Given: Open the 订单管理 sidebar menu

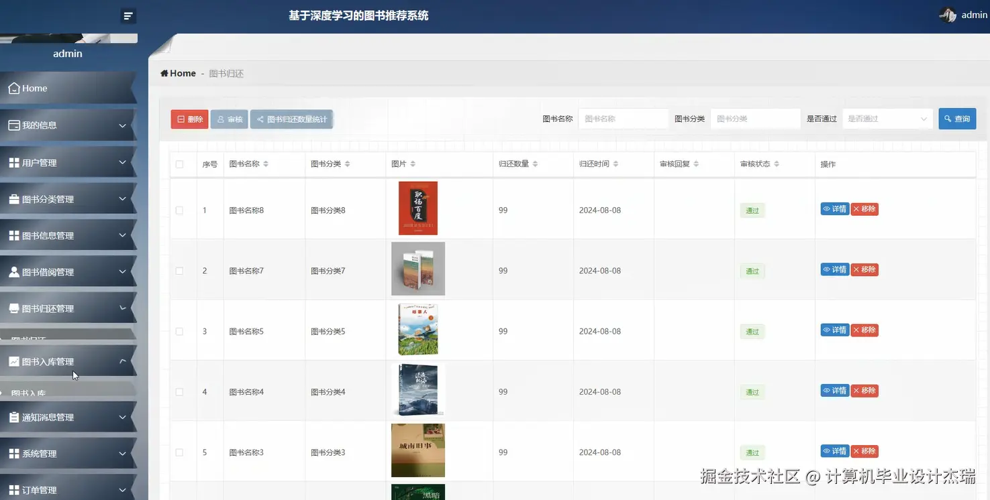Looking at the screenshot, I should coord(67,488).
